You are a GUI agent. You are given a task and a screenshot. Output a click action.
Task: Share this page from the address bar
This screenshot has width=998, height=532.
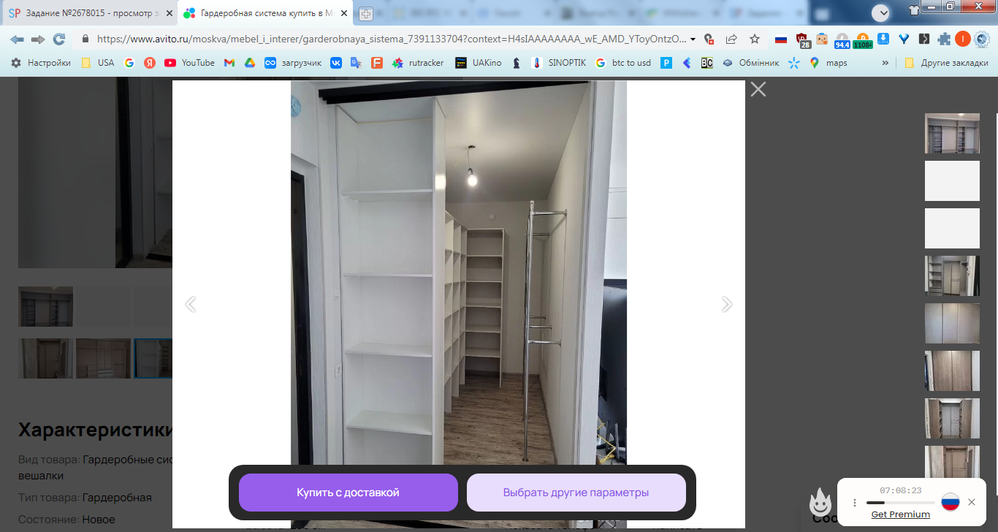coord(731,39)
